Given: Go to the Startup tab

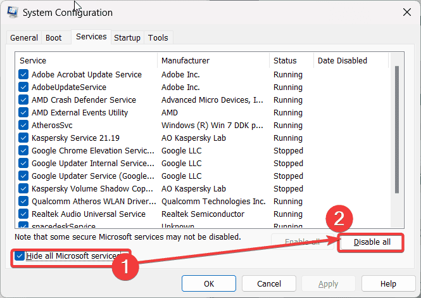Looking at the screenshot, I should click(127, 37).
